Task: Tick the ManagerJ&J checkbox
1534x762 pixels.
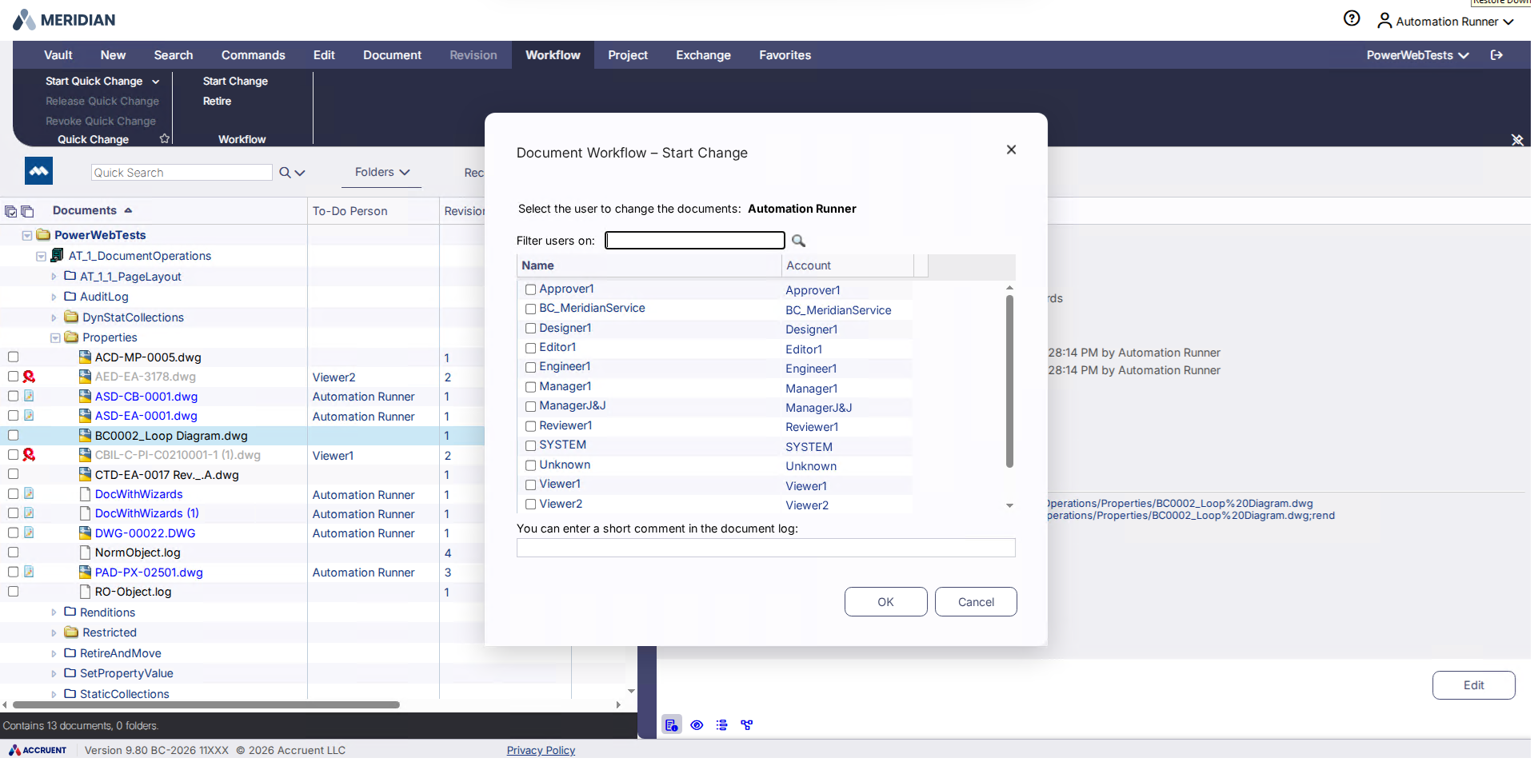Action: (x=530, y=406)
